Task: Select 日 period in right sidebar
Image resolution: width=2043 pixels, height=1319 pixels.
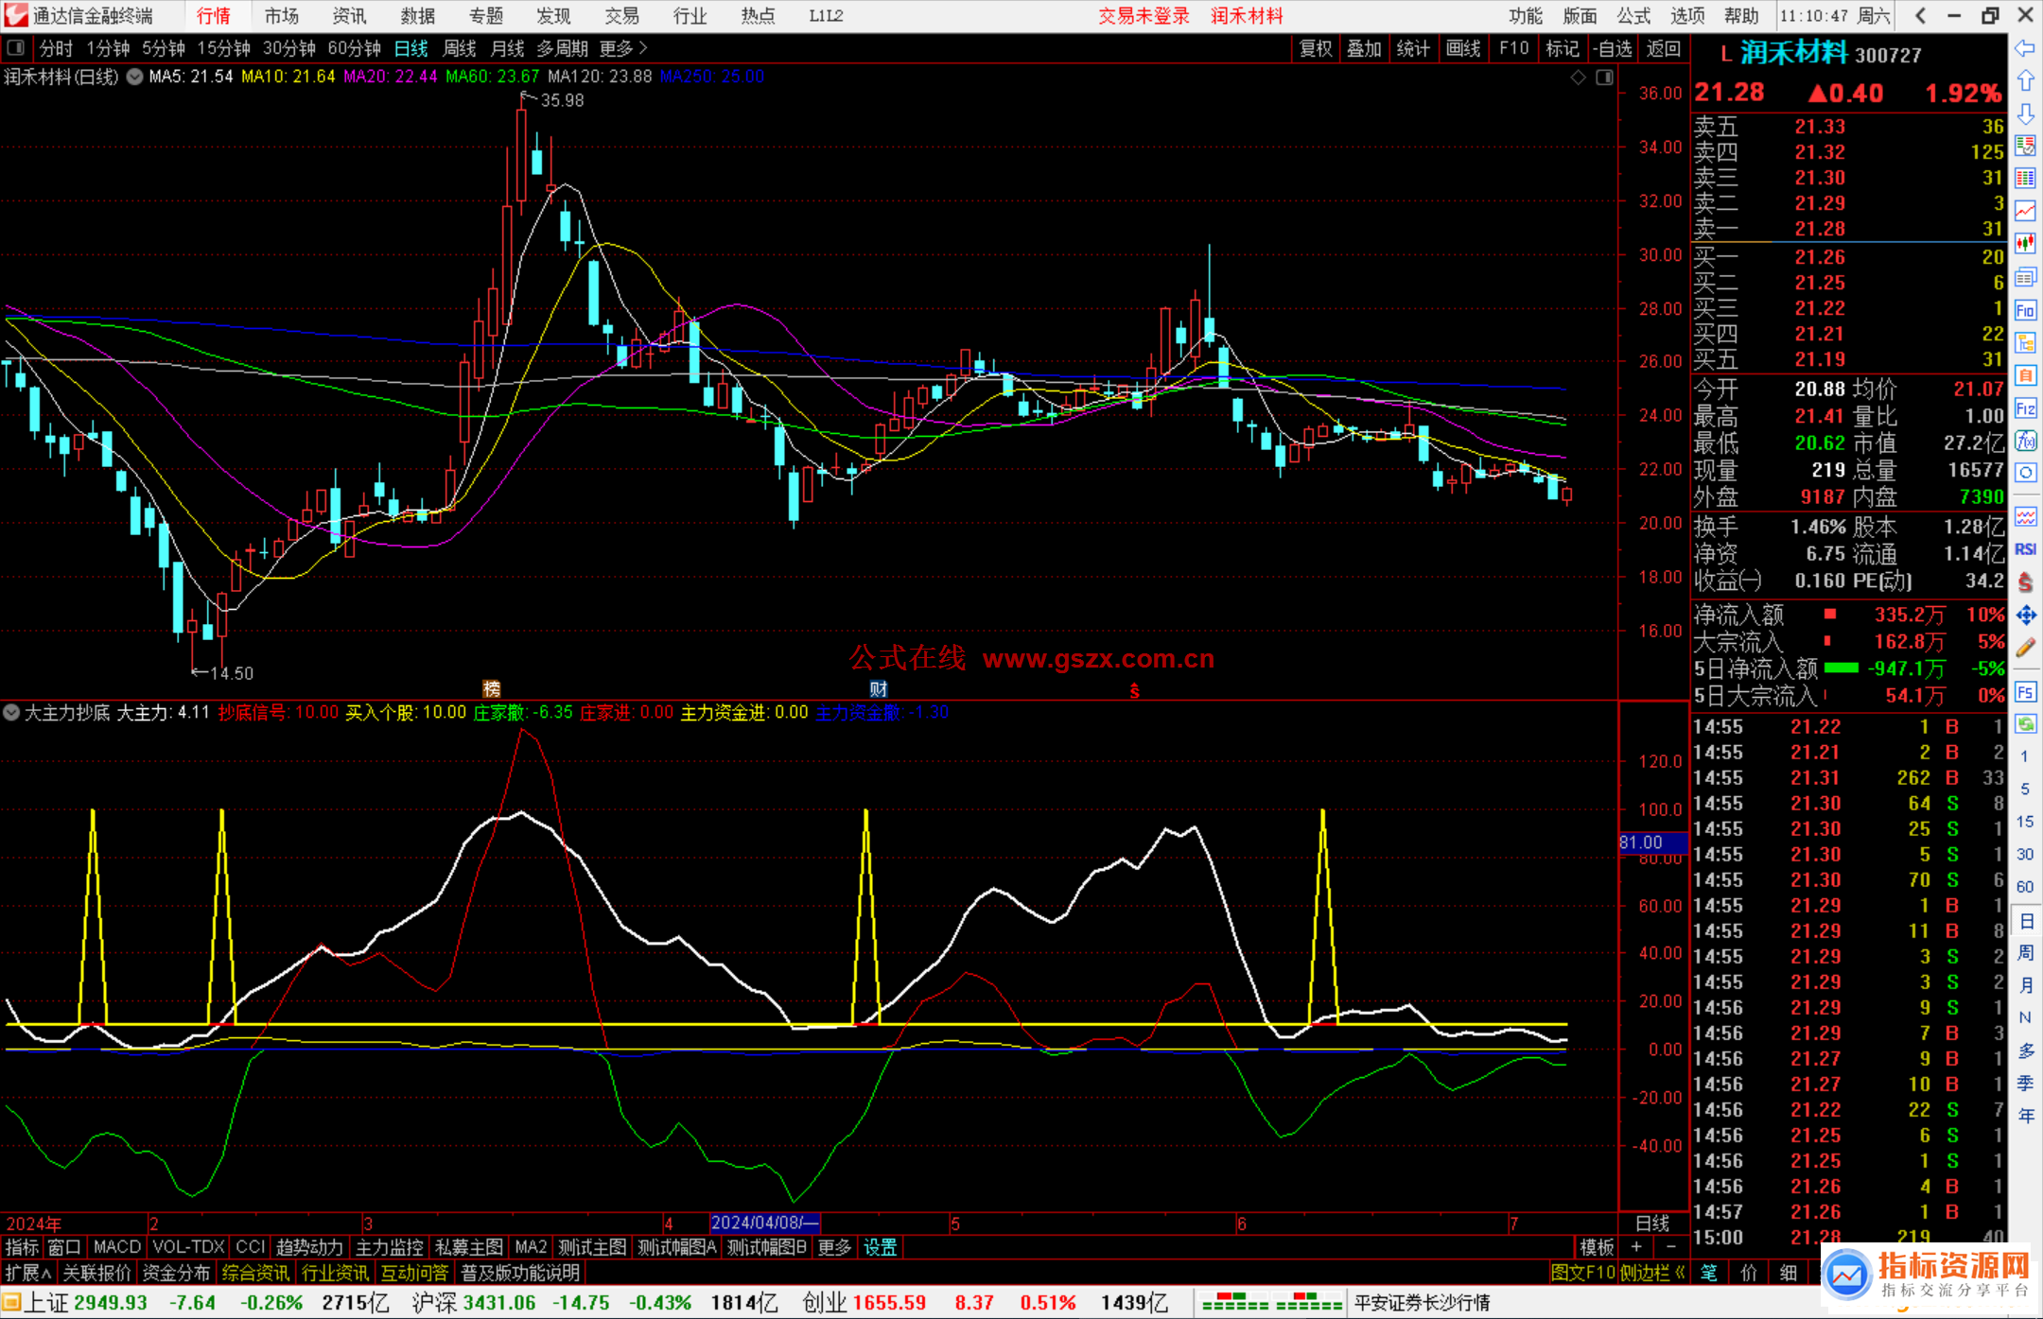Action: [x=2025, y=921]
